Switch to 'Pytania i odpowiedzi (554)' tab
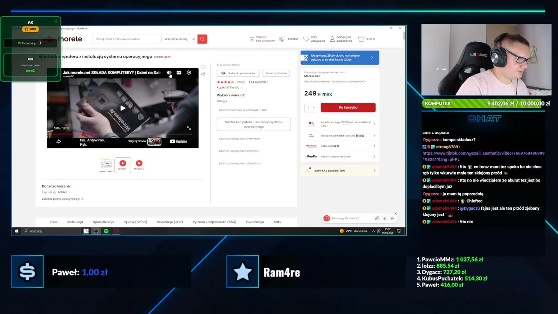 214,222
